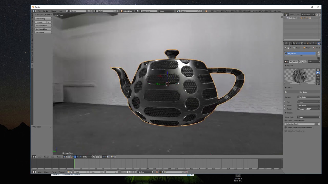This screenshot has width=328, height=184.
Task: Toggle the rotate manipulator icon
Action: [78, 157]
